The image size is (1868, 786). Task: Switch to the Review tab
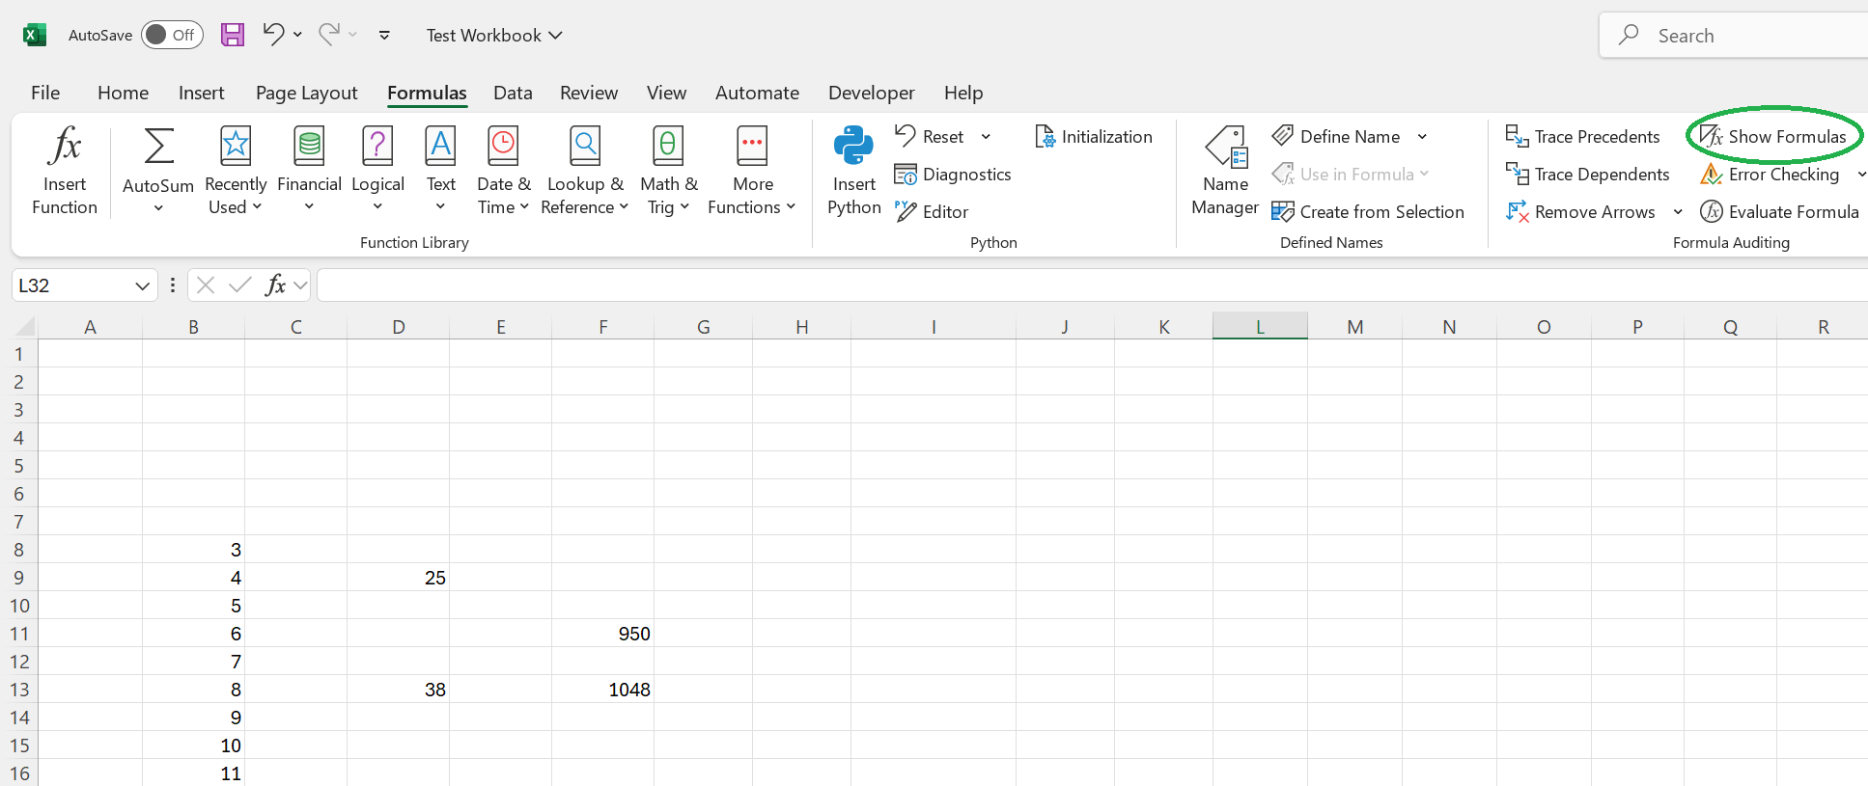coord(588,93)
